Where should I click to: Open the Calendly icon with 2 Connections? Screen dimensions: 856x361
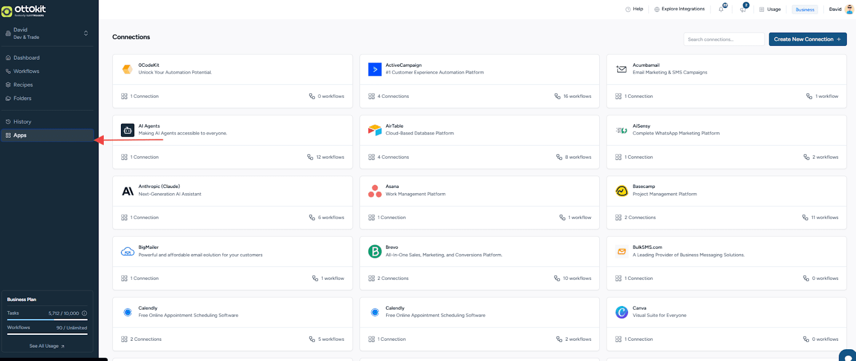coord(127,312)
